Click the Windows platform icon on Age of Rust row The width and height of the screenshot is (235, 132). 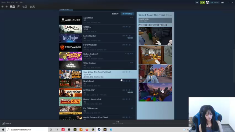85,20
